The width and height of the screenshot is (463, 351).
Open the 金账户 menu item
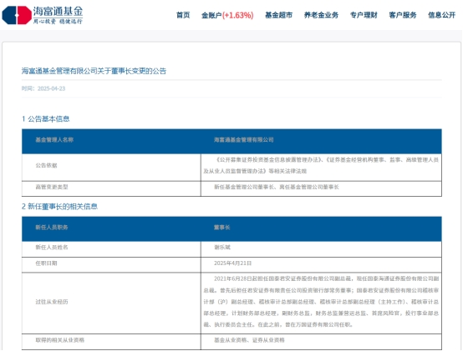[x=227, y=15]
